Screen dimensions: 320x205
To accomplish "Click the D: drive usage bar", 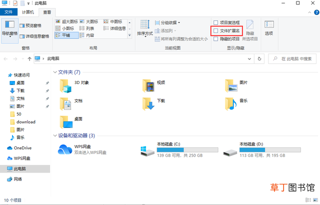I will (x=270, y=150).
